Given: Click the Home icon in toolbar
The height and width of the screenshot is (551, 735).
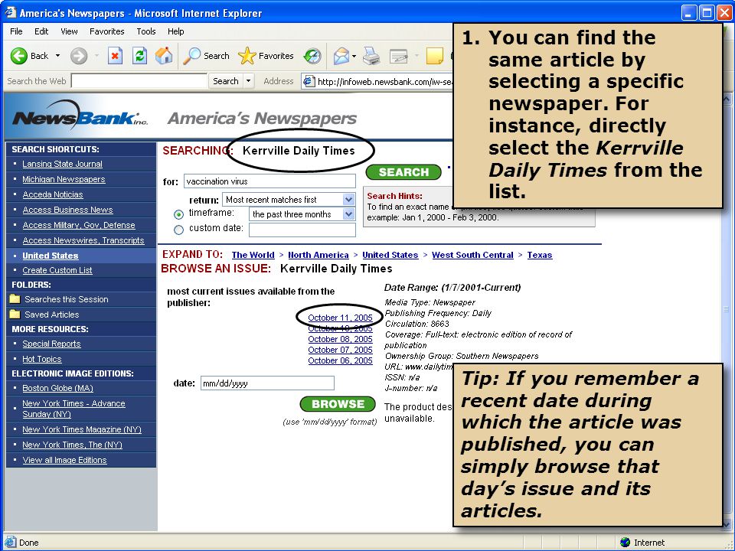Looking at the screenshot, I should point(164,56).
